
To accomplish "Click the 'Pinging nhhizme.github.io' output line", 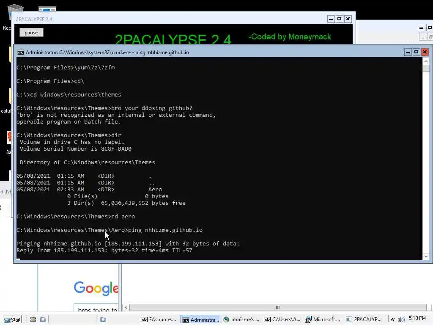I will pos(128,244).
